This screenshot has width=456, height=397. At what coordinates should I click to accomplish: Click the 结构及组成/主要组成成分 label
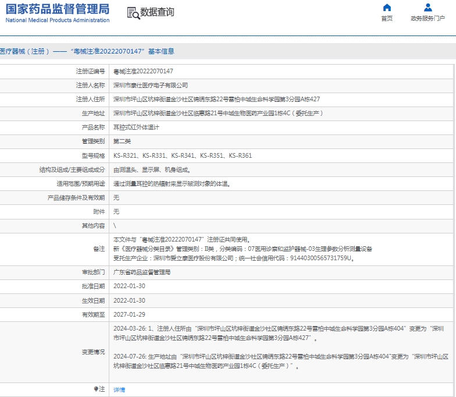coord(72,170)
